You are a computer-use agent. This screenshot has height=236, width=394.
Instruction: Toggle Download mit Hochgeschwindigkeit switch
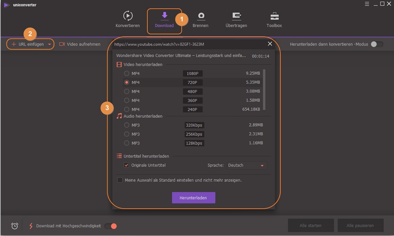pyautogui.click(x=111, y=226)
